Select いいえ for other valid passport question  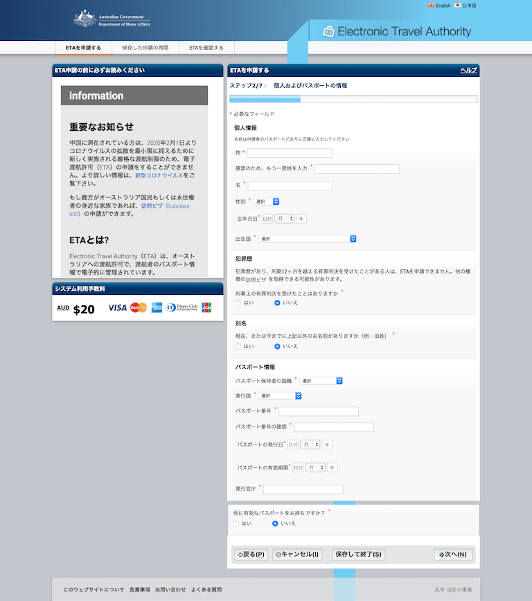tap(275, 523)
